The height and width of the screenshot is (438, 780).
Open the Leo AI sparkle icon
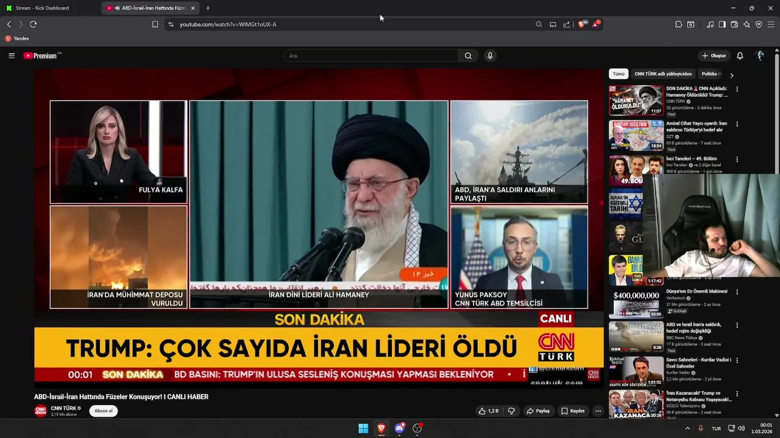(x=746, y=24)
